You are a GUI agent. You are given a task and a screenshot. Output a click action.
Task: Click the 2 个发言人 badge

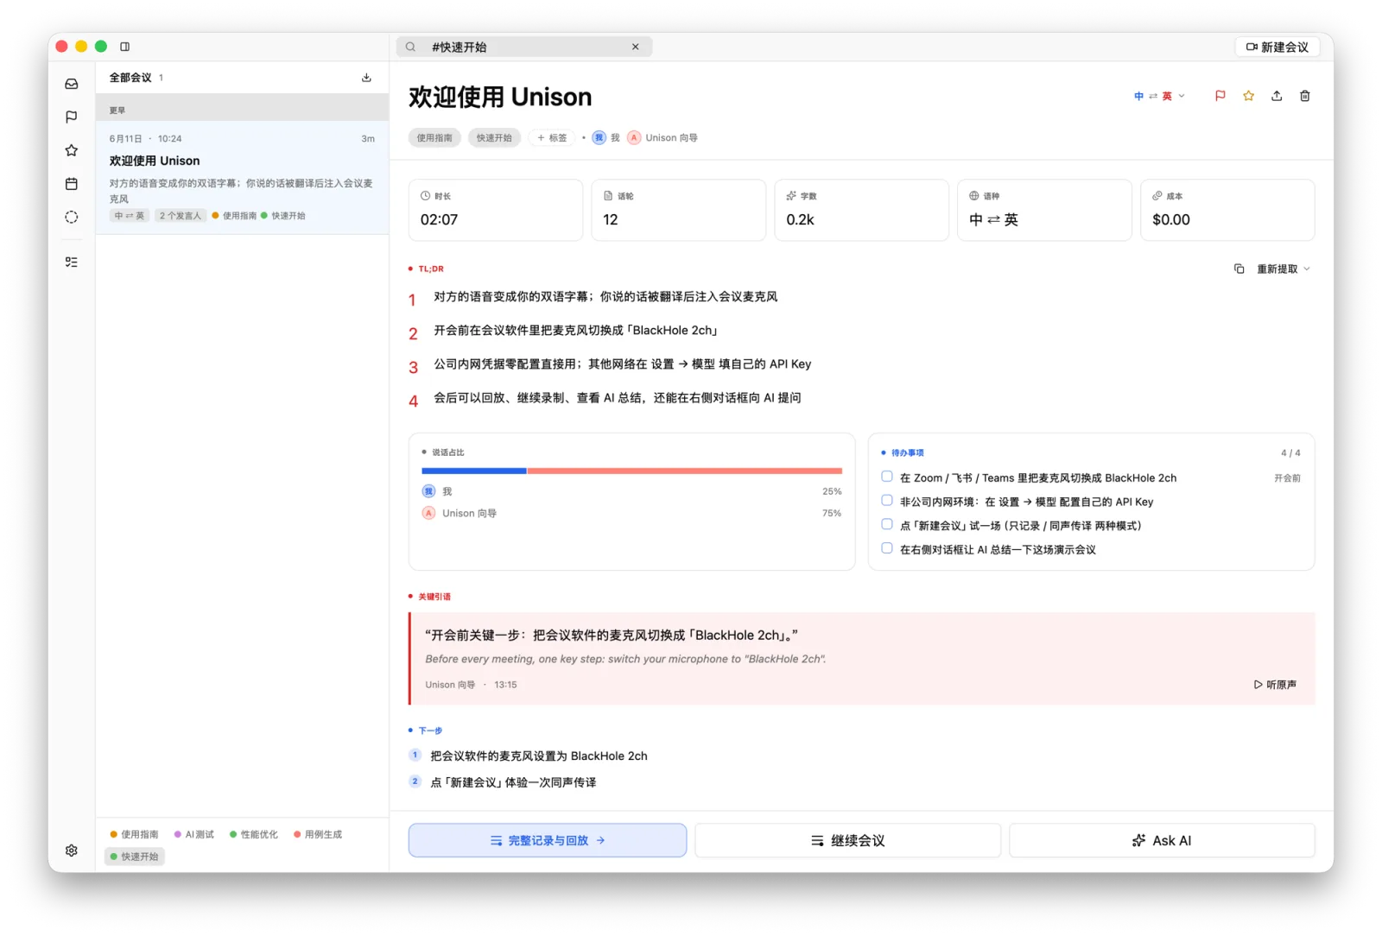click(181, 216)
